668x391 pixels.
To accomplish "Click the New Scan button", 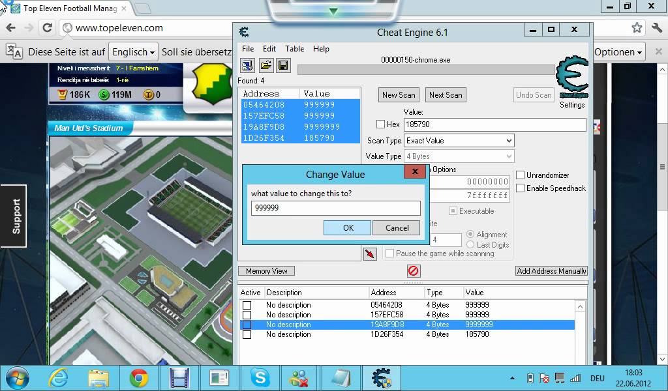I will click(399, 95).
